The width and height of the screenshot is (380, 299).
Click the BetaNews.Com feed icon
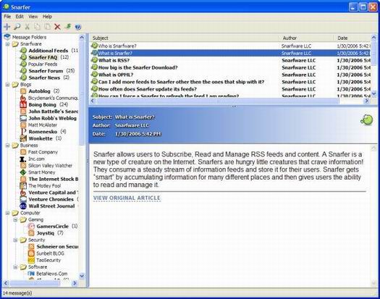tap(31, 274)
